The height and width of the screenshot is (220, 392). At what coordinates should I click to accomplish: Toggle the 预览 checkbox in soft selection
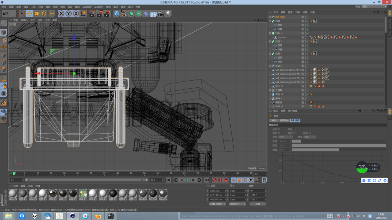point(295,129)
